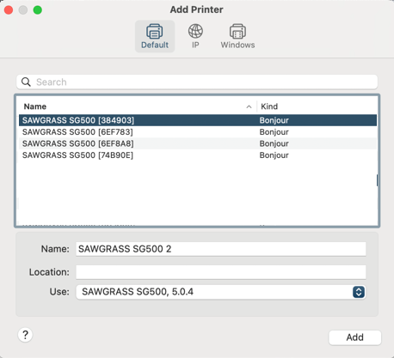This screenshot has height=358, width=394.
Task: Click the magnifying glass search icon
Action: pyautogui.click(x=26, y=82)
